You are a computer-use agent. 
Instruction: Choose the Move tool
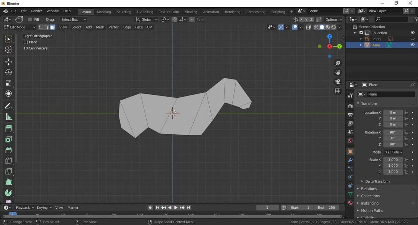tap(9, 62)
